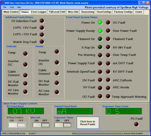The width and height of the screenshot is (151, 136).
Task: Switch to the Seasoning tab
Action: point(87,12)
